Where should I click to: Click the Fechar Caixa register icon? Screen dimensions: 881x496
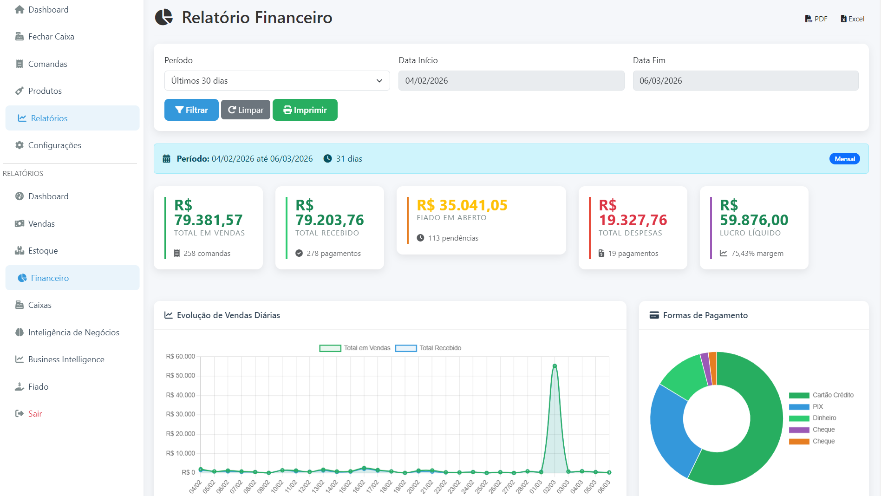click(x=20, y=37)
